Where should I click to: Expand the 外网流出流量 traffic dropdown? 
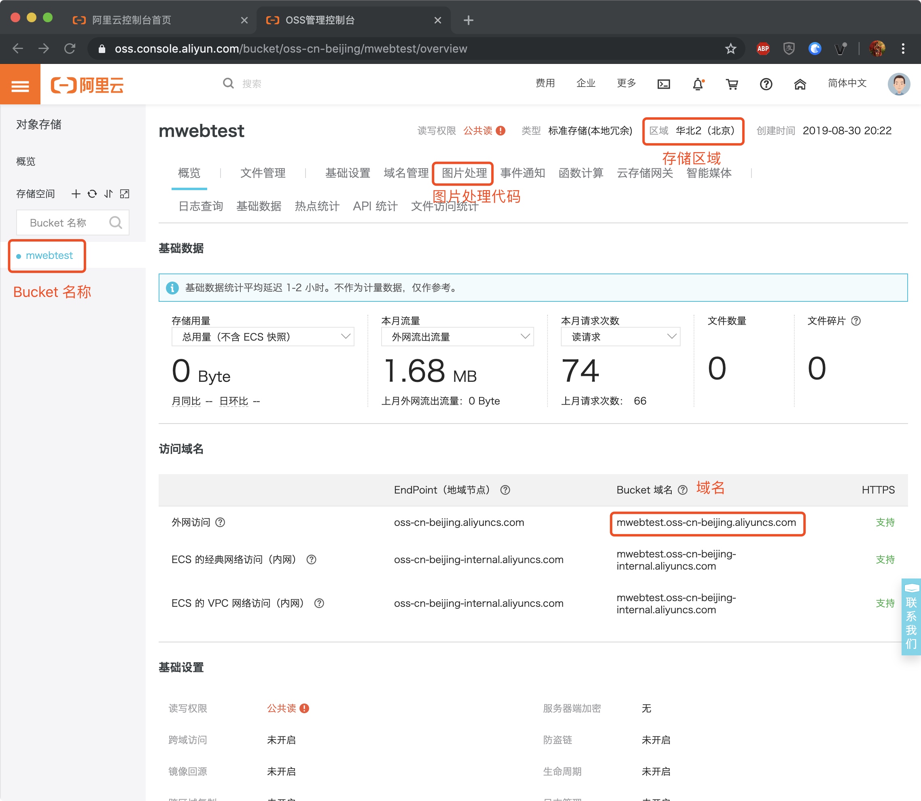tap(457, 337)
